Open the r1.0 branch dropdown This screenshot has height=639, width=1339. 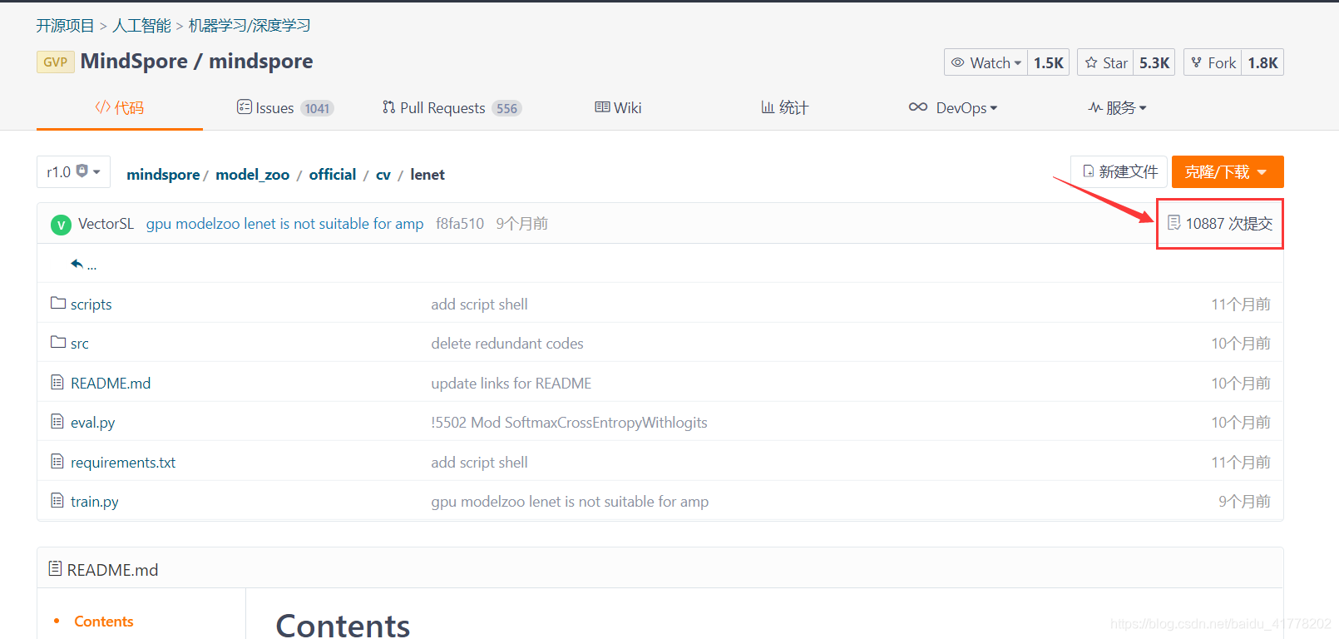tap(73, 172)
